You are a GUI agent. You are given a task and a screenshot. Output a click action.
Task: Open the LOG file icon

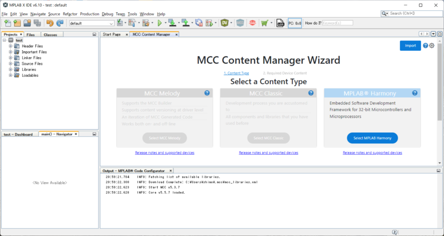click(280, 23)
